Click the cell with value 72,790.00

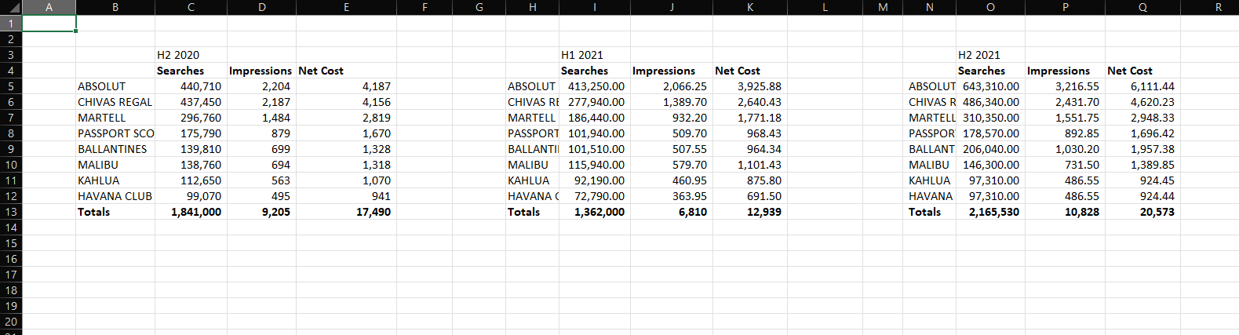[596, 196]
